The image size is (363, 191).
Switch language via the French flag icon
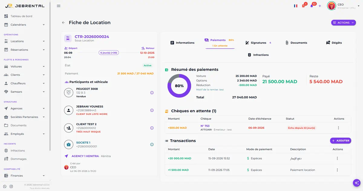point(296,6)
